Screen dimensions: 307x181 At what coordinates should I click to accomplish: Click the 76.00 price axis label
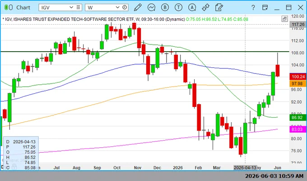(x=298, y=150)
